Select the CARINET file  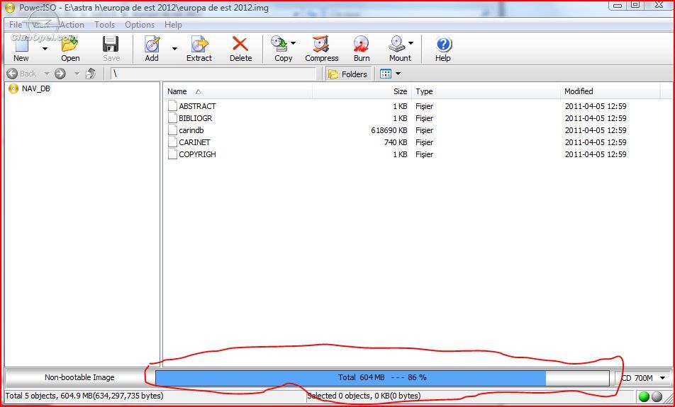tap(194, 142)
